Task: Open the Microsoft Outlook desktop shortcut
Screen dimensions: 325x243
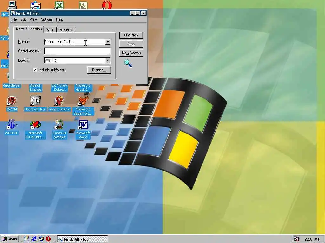Action: [83, 5]
